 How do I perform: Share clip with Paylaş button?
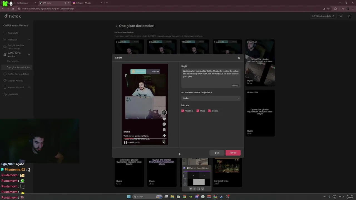[x=233, y=153]
